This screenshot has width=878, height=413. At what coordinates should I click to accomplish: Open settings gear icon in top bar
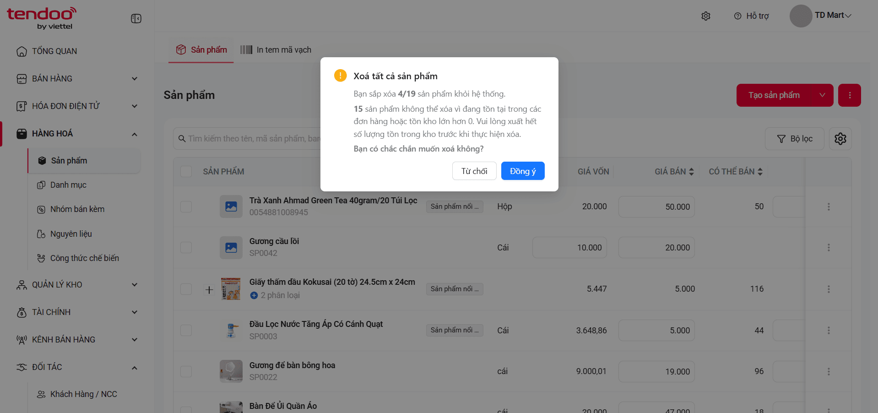point(706,16)
